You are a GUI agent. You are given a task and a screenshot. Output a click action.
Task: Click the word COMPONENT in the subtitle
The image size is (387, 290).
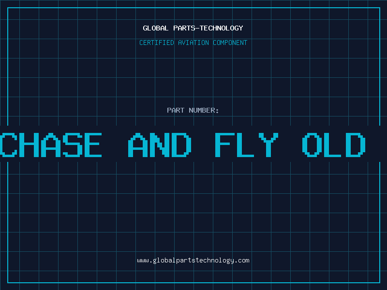coord(230,43)
